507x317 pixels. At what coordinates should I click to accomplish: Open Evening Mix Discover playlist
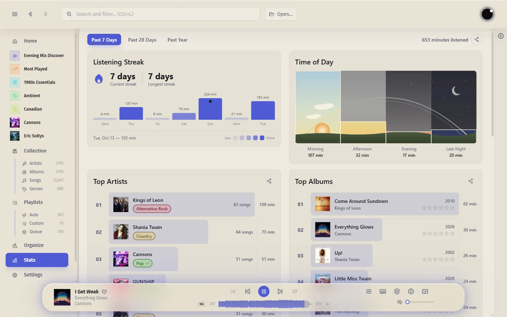pyautogui.click(x=37, y=56)
